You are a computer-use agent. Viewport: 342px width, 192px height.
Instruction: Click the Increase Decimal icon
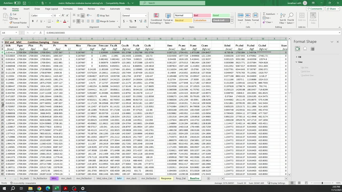click(141, 21)
